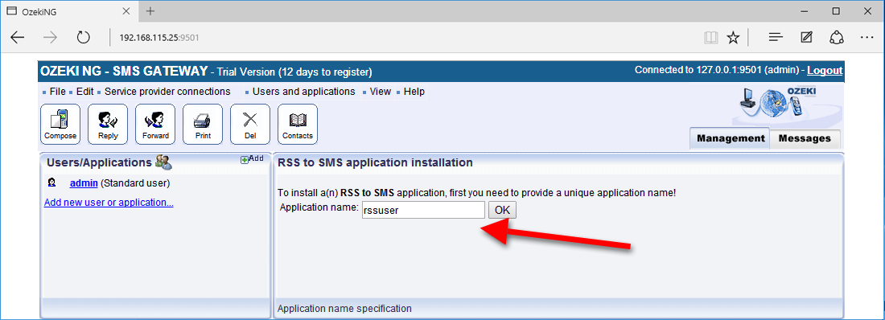Click the Del toolbar icon
Screen dimensions: 885x320
pyautogui.click(x=250, y=124)
